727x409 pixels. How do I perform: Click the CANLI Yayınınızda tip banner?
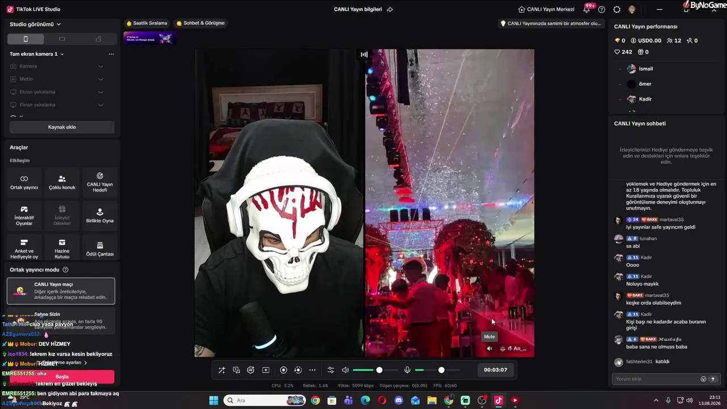tap(550, 24)
